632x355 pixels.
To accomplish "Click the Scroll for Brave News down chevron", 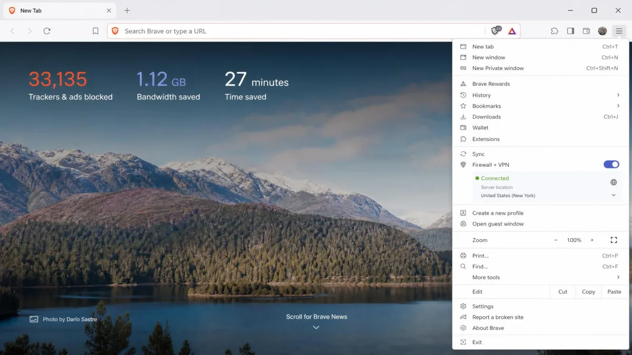I will [x=316, y=327].
